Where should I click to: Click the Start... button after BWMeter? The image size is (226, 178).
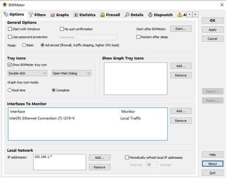[x=181, y=28]
